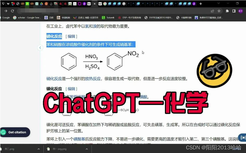Click 编辑 next to 硝化反应 heading
This screenshot has height=153, width=246.
click(71, 36)
